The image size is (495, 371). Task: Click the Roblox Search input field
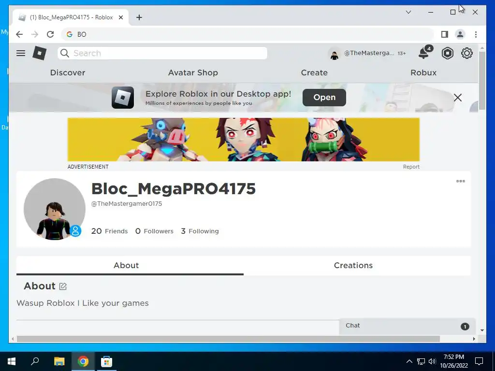(162, 53)
